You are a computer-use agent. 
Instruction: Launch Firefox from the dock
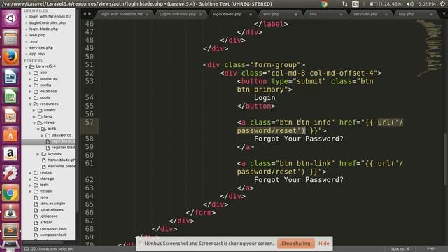[x=10, y=57]
